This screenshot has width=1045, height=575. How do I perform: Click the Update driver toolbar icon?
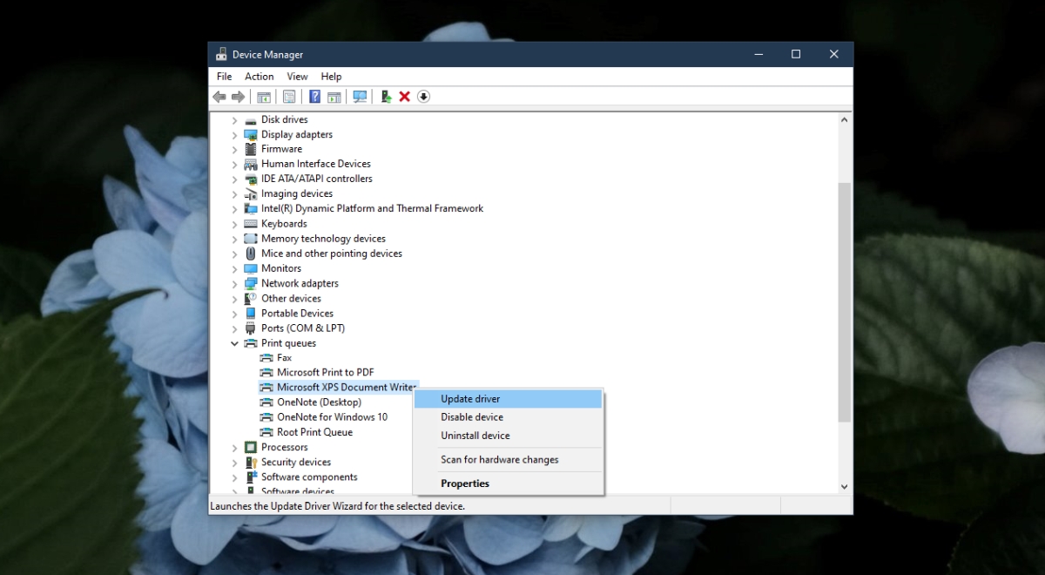point(386,97)
